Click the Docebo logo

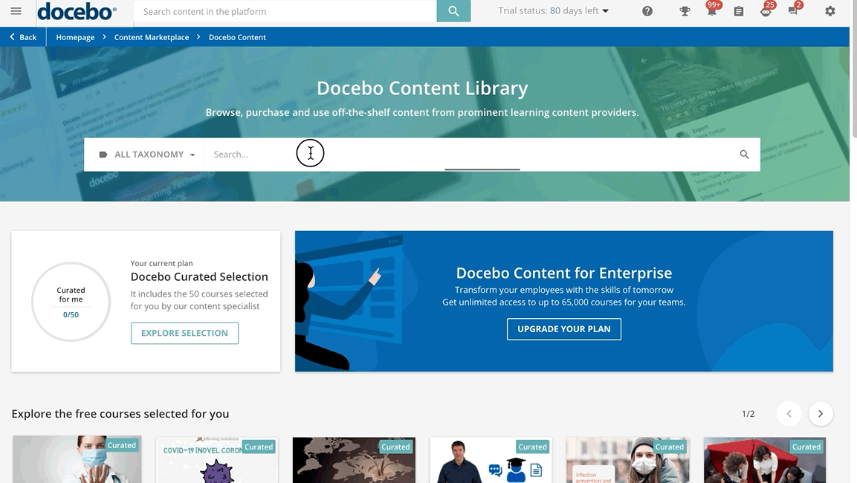[77, 11]
